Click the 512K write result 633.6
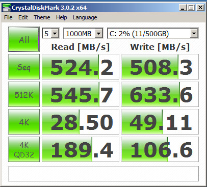This screenshot has height=187, width=207. pos(160,94)
